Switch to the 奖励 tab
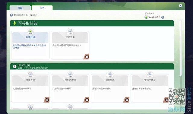The height and width of the screenshot is (114, 193). [20, 8]
